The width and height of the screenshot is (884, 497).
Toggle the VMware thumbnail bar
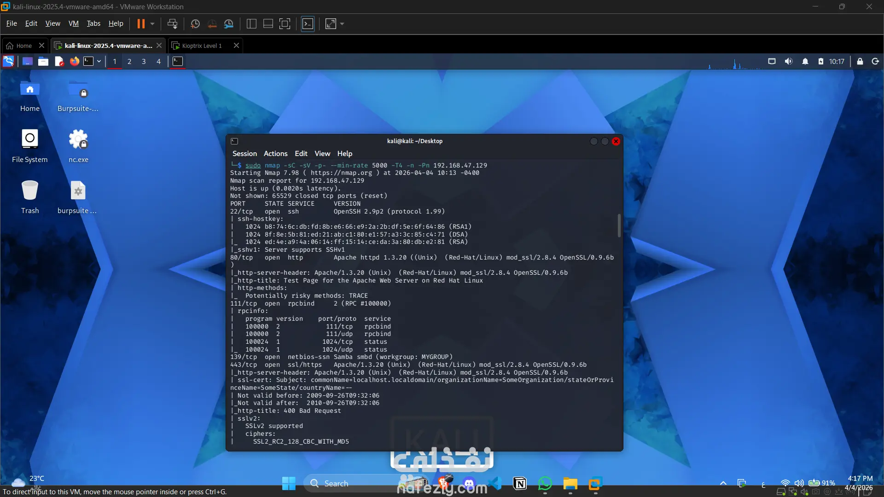268,23
